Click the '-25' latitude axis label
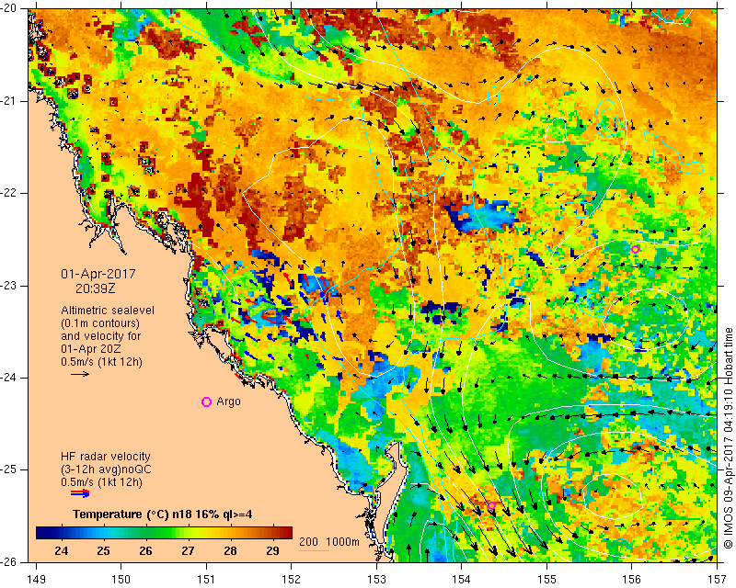Viewport: 736px width, 588px height. click(x=9, y=469)
